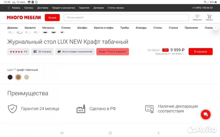Open the Доставка link

pyautogui.click(x=43, y=8)
